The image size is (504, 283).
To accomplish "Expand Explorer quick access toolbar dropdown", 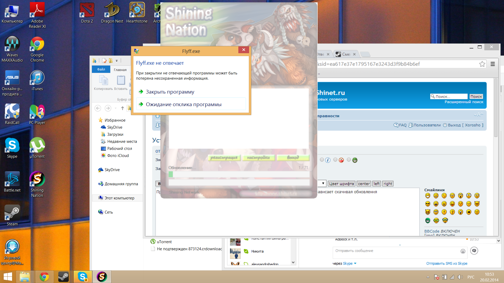I will click(x=117, y=61).
